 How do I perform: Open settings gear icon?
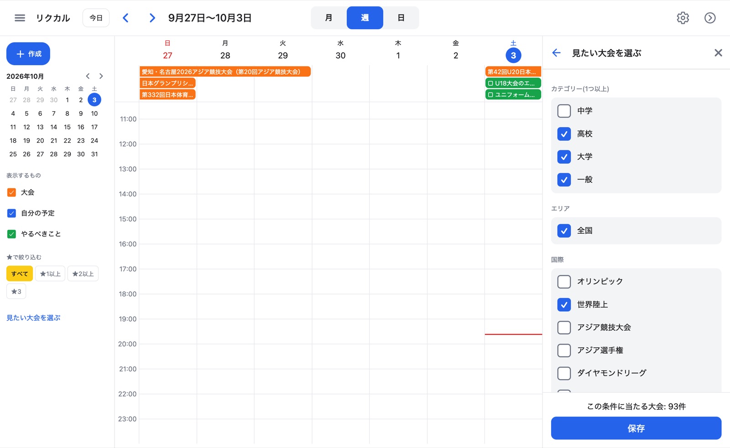(x=683, y=18)
